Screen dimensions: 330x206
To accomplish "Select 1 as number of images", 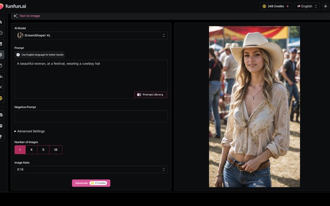I will 20,150.
